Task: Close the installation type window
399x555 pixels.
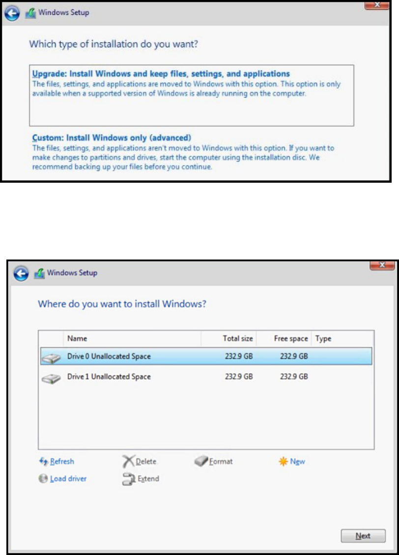Action: pos(377,5)
